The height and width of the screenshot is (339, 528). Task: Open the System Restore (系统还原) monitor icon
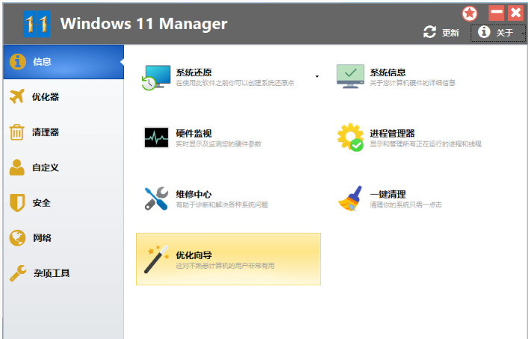click(x=157, y=77)
